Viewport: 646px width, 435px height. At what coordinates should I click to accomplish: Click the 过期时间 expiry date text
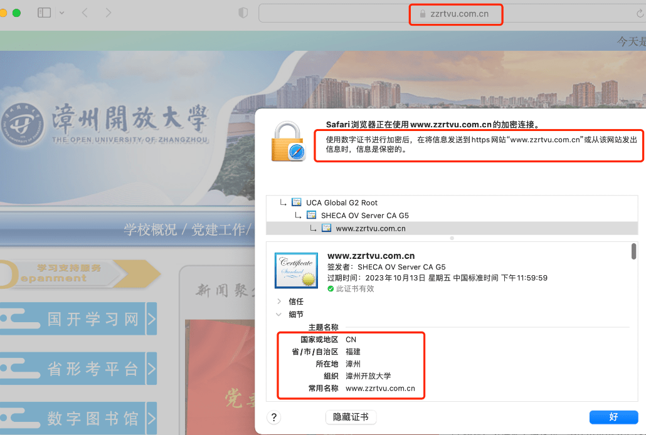[x=437, y=278]
